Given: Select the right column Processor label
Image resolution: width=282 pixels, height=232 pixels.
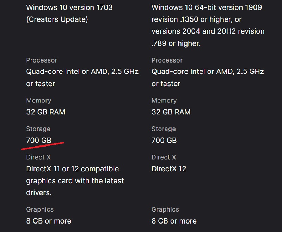Looking at the screenshot, I should click(x=167, y=60).
